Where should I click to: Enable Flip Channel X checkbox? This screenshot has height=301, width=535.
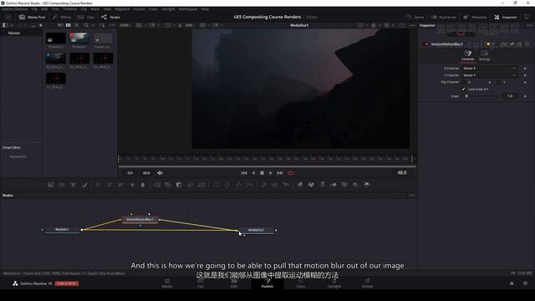[464, 82]
